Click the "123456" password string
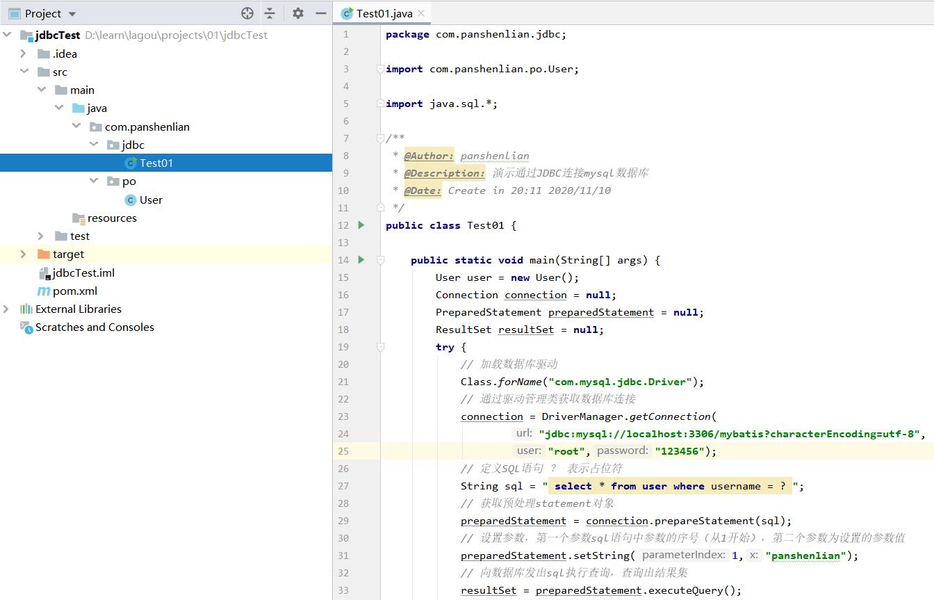 pos(679,451)
